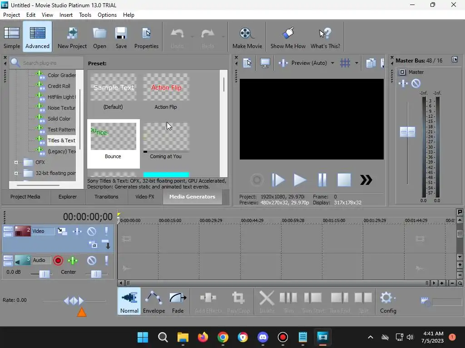Open a project file
The height and width of the screenshot is (348, 465).
coord(99,37)
